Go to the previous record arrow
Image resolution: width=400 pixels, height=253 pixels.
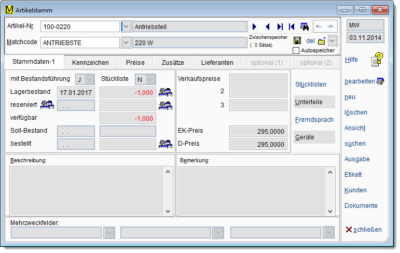(267, 26)
